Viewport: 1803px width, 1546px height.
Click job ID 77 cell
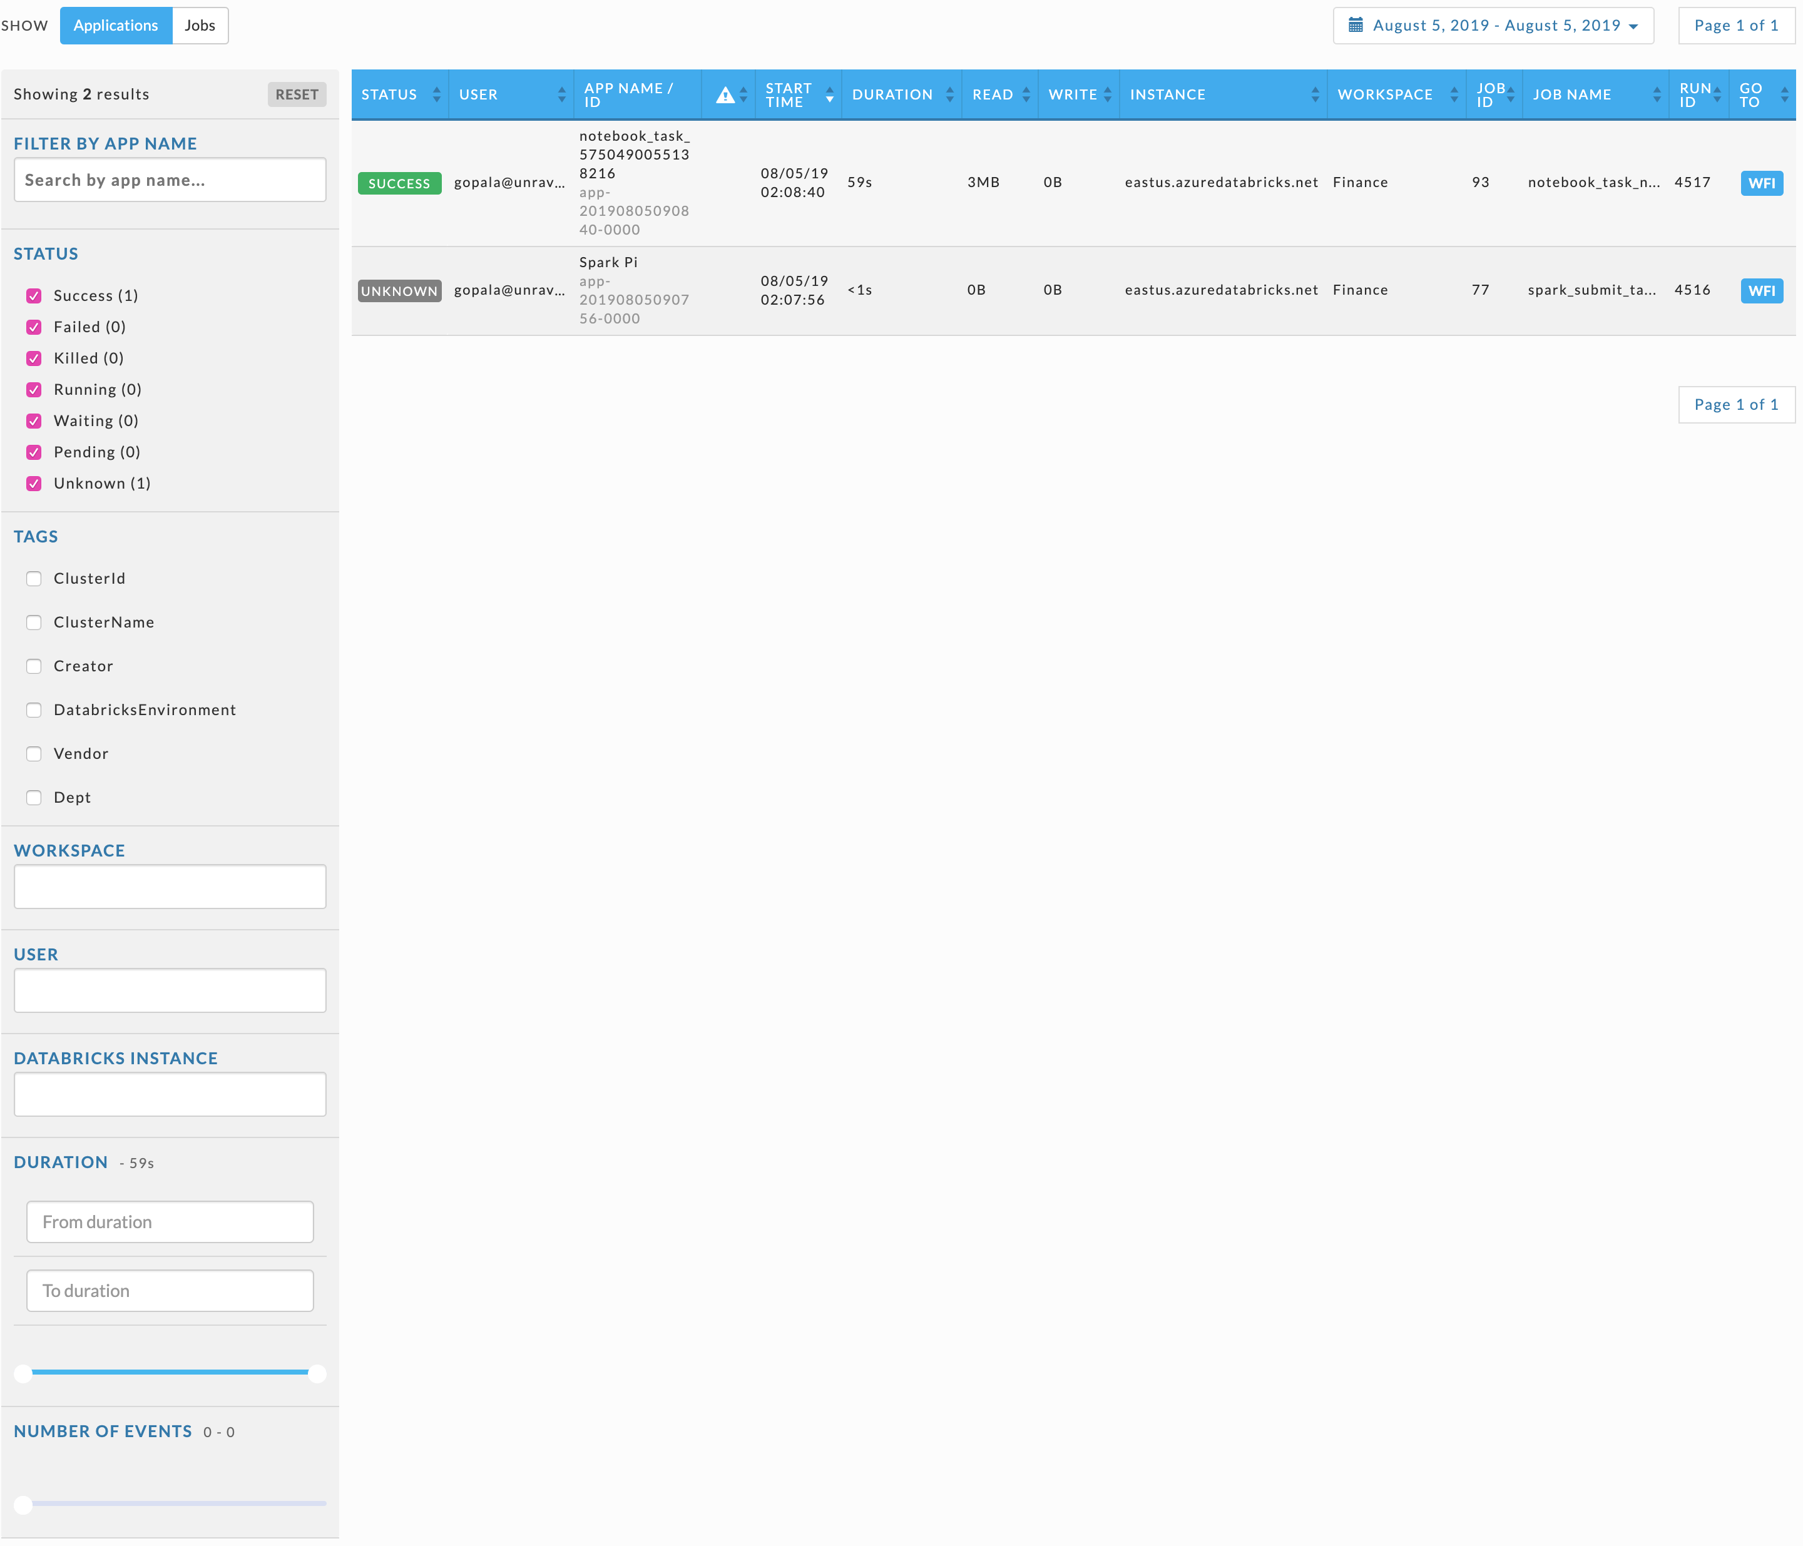click(x=1481, y=290)
